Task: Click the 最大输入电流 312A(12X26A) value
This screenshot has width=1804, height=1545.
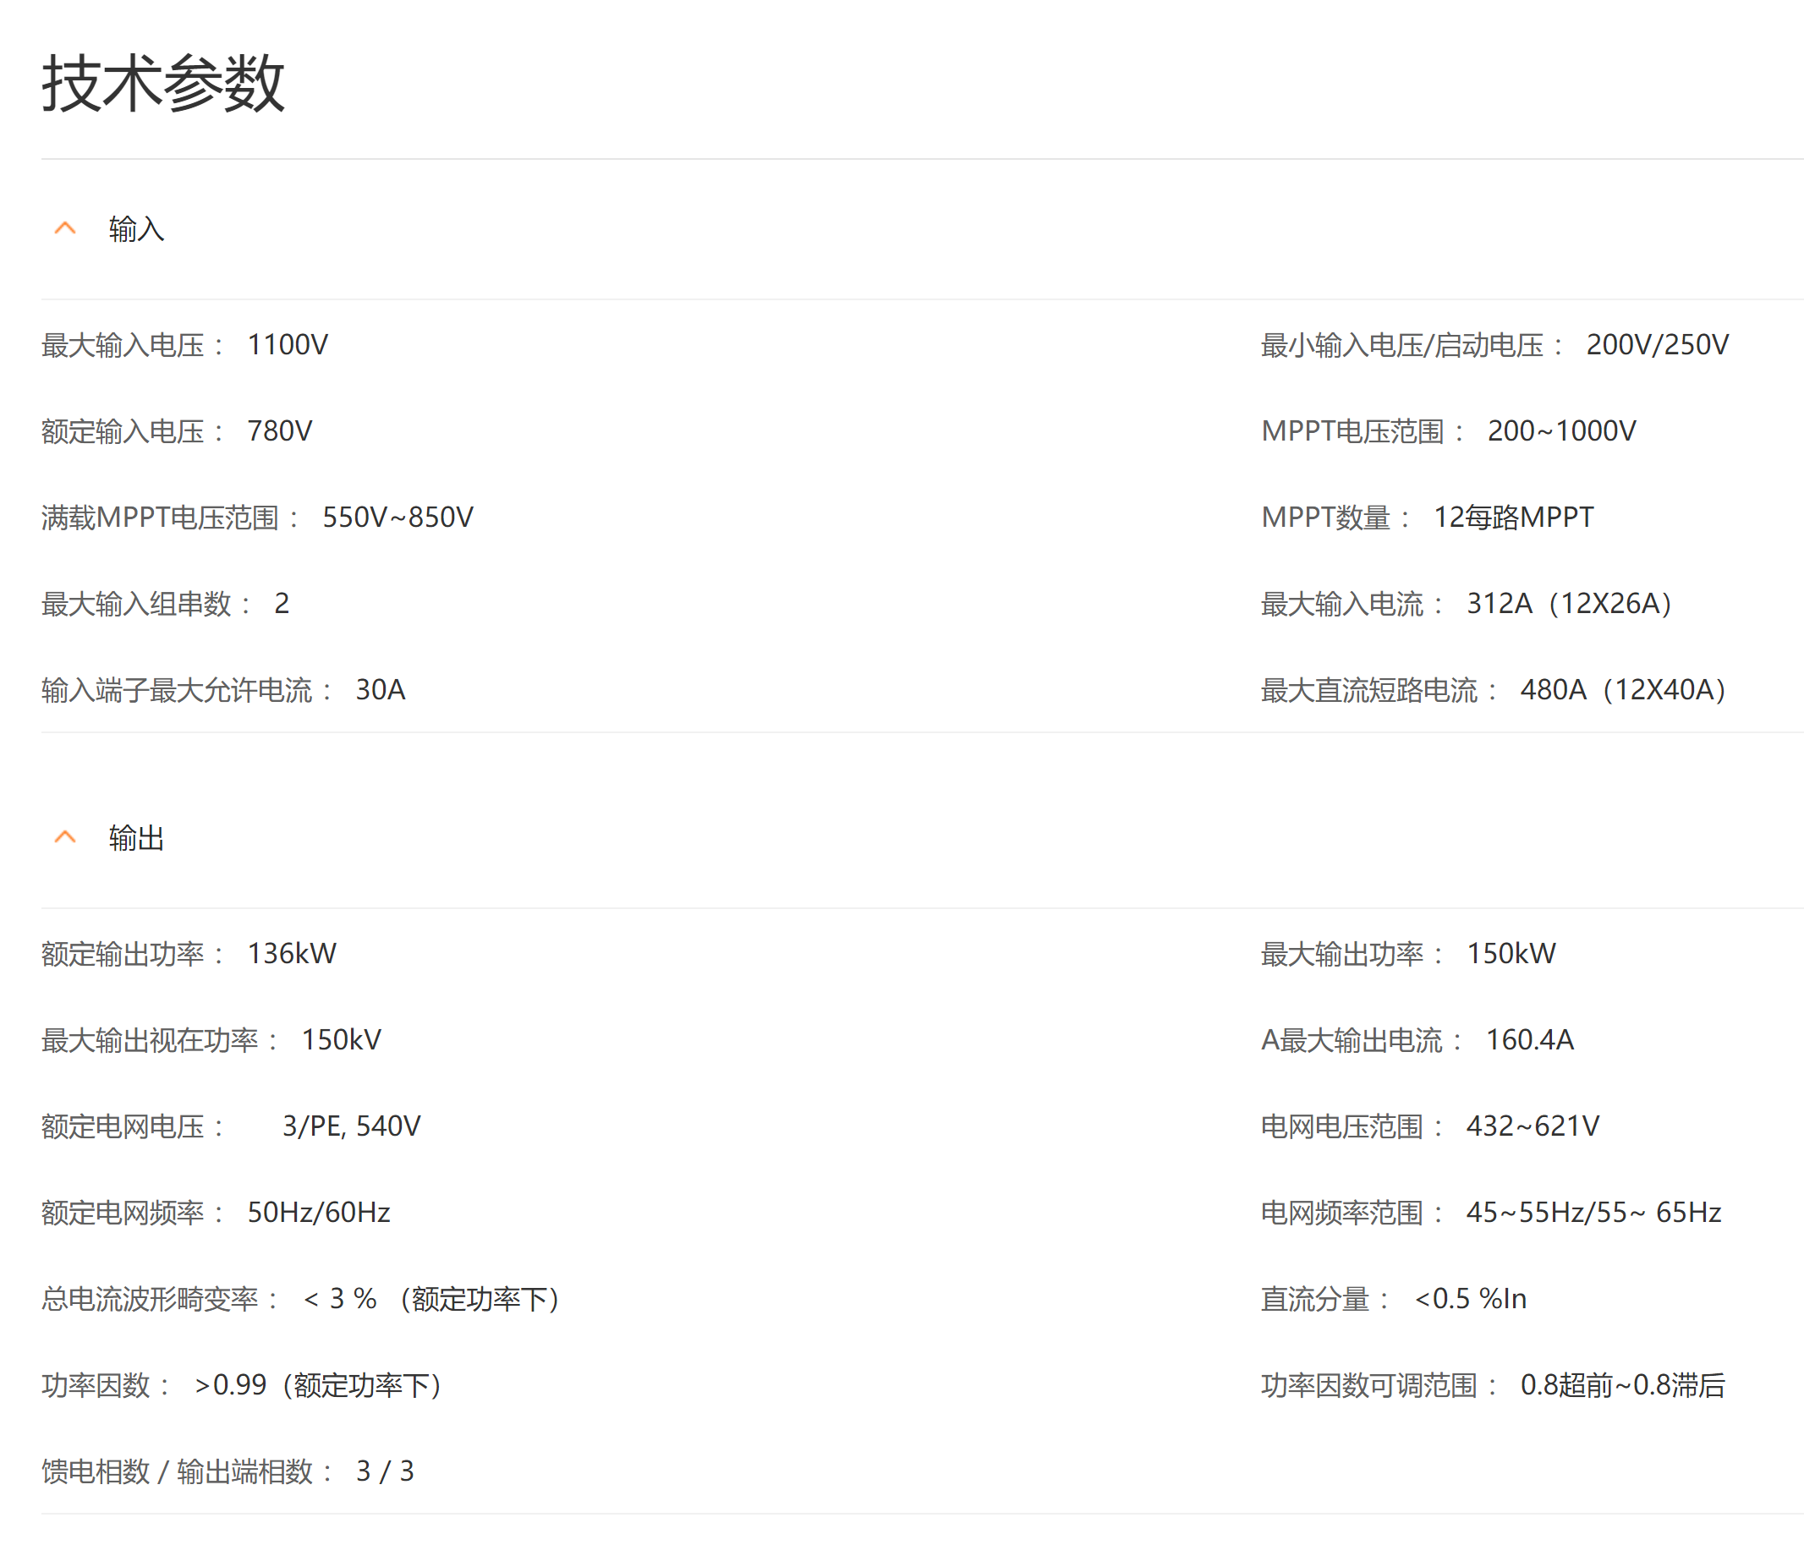Action: (1569, 603)
